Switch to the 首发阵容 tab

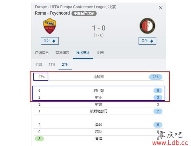click(62, 53)
